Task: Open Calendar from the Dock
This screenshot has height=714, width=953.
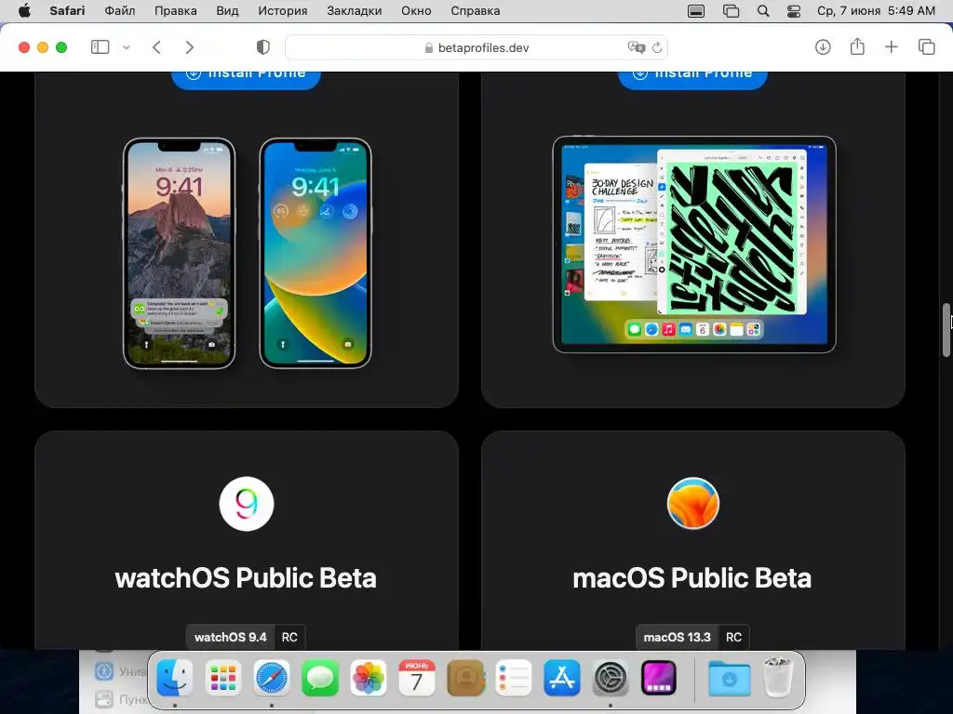Action: click(416, 678)
